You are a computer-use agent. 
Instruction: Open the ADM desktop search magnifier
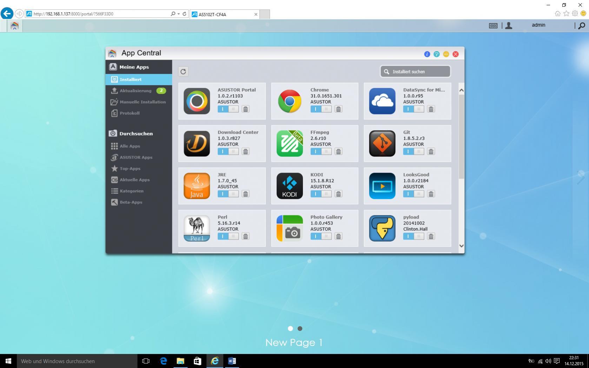pyautogui.click(x=582, y=25)
